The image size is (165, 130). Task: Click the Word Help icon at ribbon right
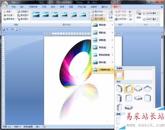162,7
